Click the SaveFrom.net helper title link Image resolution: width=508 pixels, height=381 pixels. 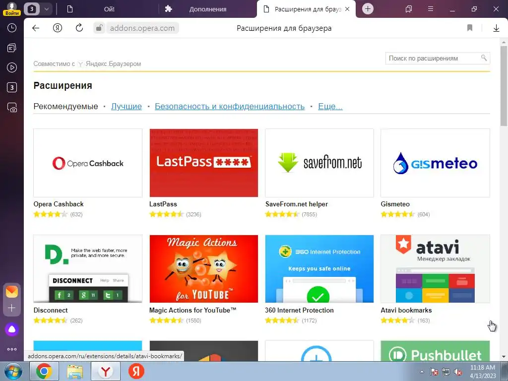[x=297, y=204]
